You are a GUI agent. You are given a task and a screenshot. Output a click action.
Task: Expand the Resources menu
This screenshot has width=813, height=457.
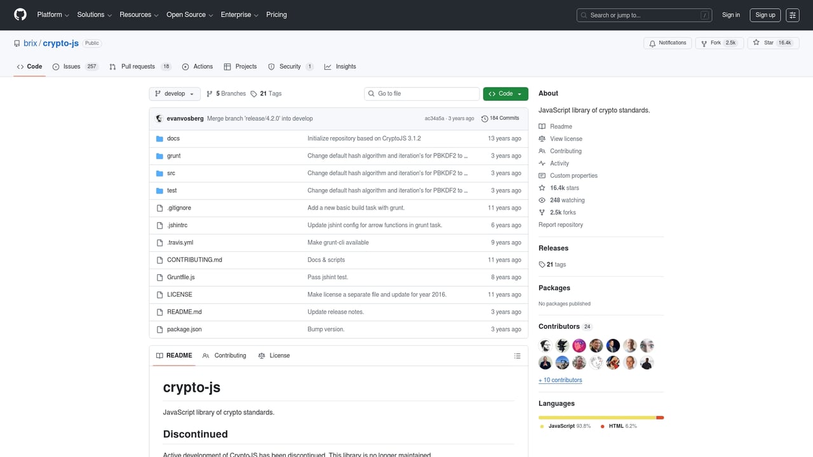pos(138,15)
